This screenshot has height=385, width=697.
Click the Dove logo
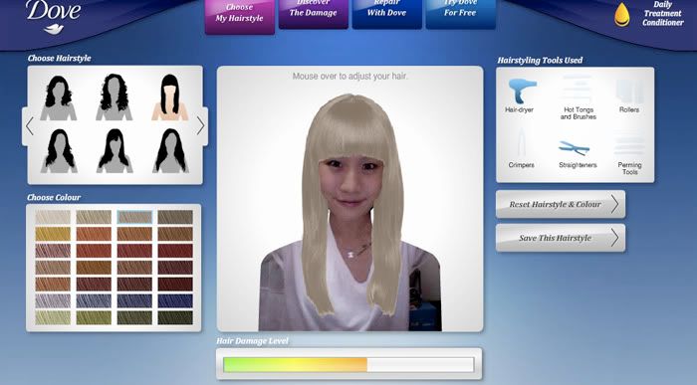pyautogui.click(x=54, y=16)
